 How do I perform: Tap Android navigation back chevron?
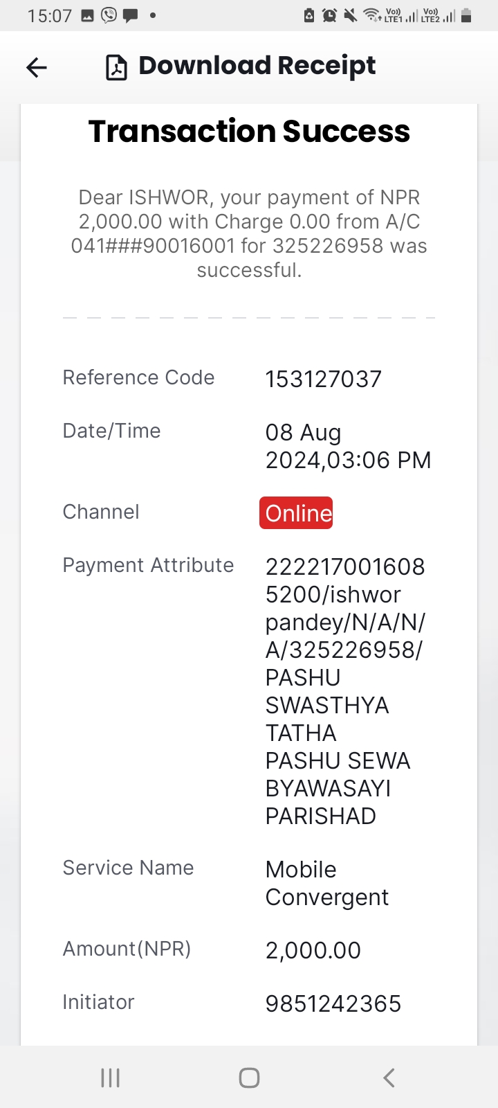click(389, 1078)
